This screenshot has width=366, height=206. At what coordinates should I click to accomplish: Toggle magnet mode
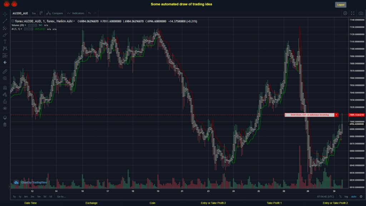[x=5, y=88]
